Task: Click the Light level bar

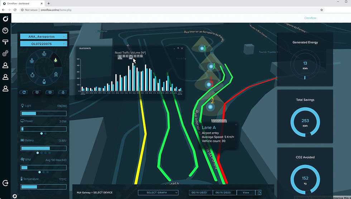Action: click(43, 113)
